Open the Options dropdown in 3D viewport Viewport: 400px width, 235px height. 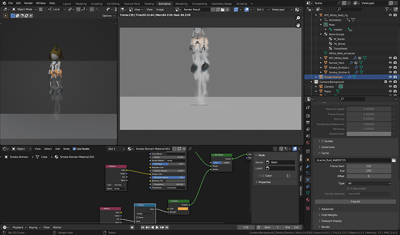pyautogui.click(x=108, y=16)
